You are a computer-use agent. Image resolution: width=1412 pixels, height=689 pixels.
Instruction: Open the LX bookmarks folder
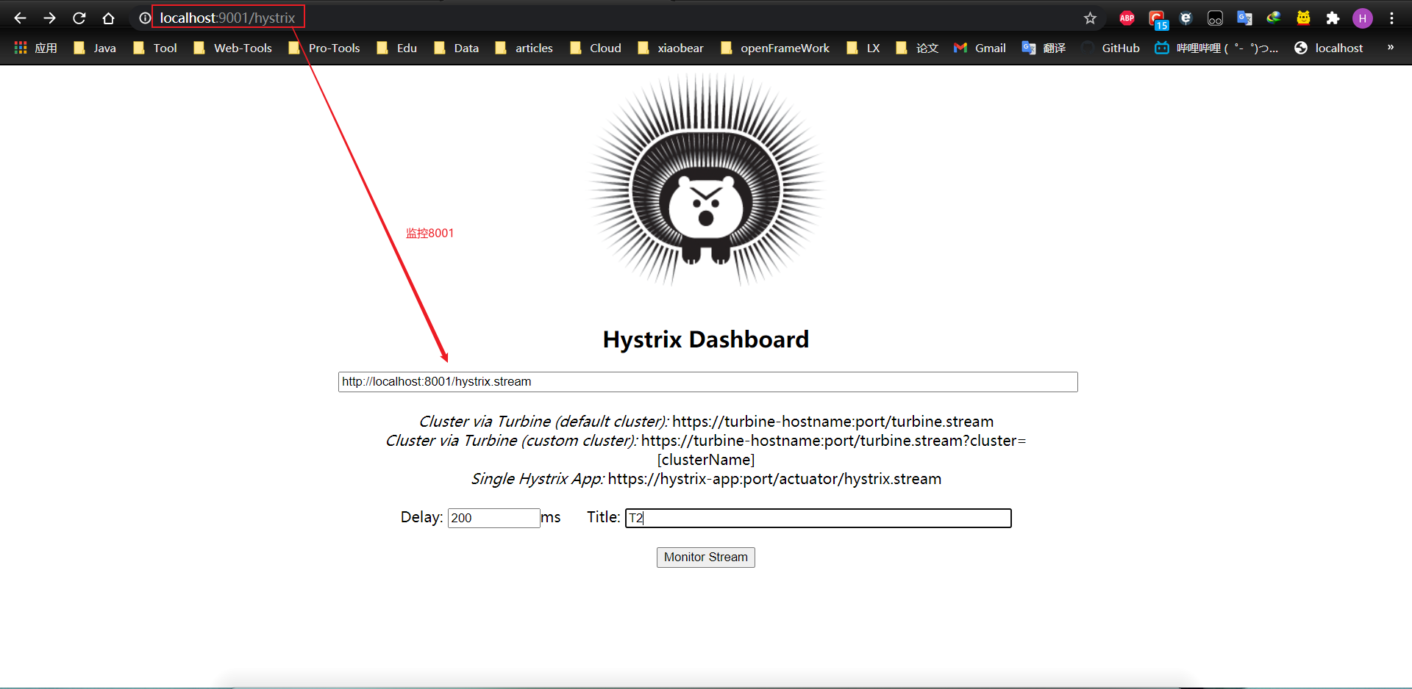coord(863,48)
